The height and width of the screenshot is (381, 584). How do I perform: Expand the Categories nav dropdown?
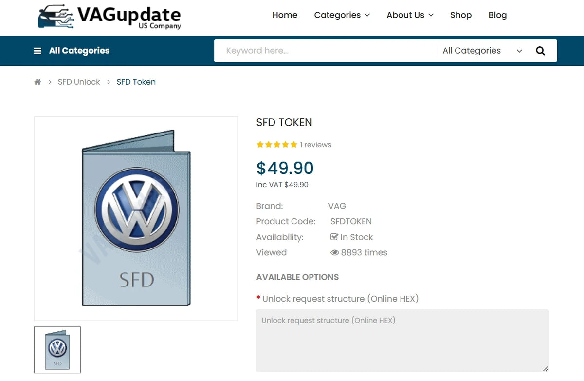click(x=342, y=15)
